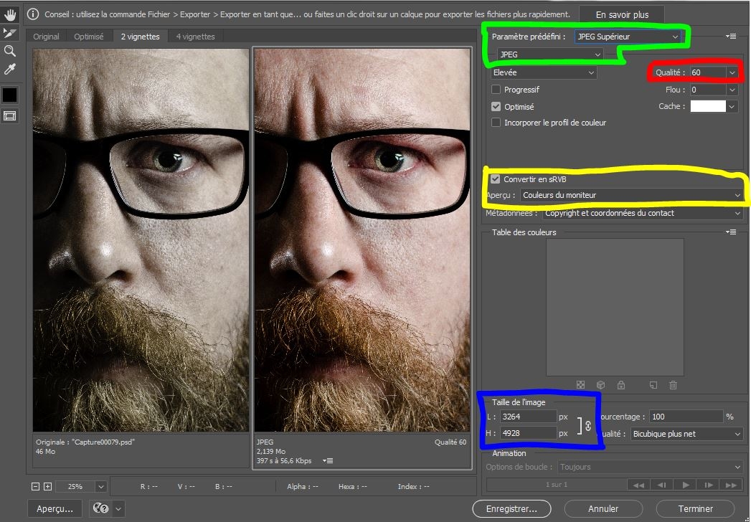
Task: Select the Hand tool
Action: coord(10,14)
